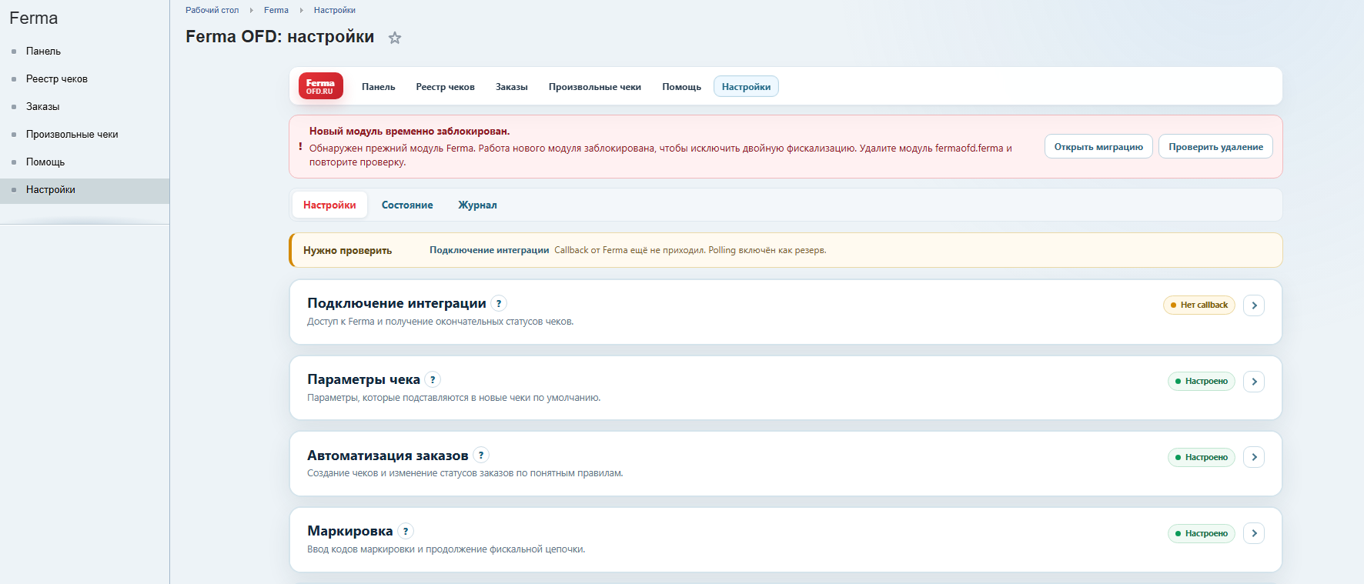Click Настроено badge in Параметры чека card
This screenshot has height=584, width=1364.
(1201, 382)
